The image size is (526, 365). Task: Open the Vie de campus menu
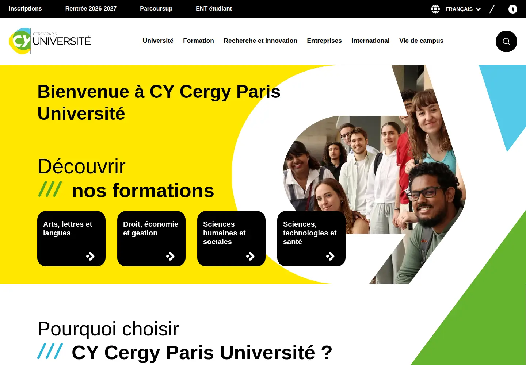[x=421, y=41]
